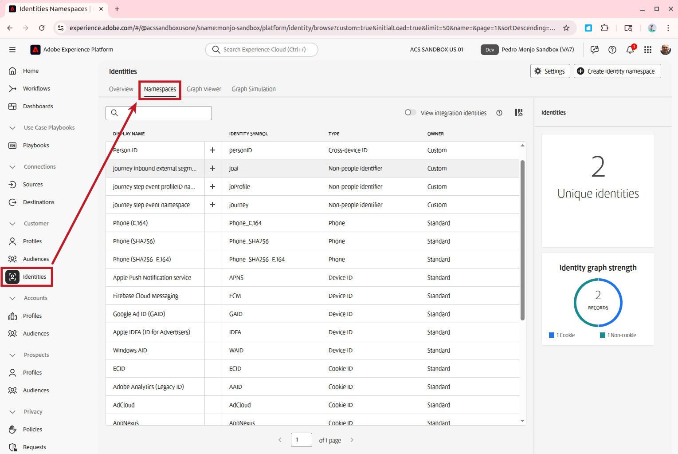Click the namespace search field

click(x=159, y=113)
